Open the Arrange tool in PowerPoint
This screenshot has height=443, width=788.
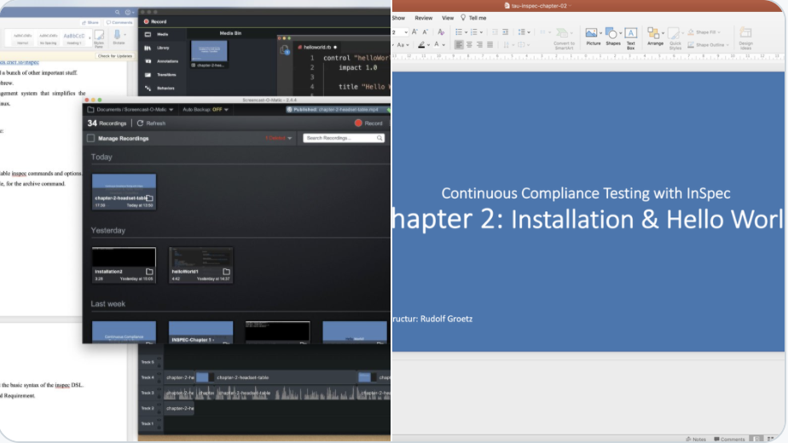coord(654,36)
